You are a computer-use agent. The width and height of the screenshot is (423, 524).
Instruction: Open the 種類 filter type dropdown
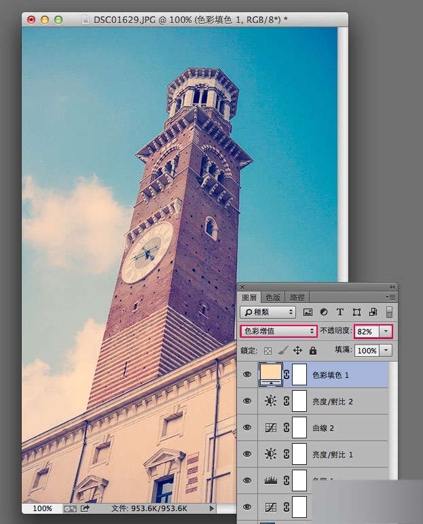point(268,312)
